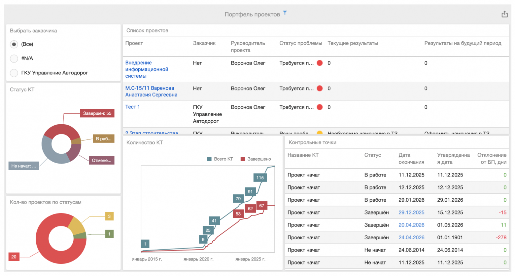515x276 pixels.
Task: Click the Не начат label on the Статус КТ chart
Action: pyautogui.click(x=23, y=166)
